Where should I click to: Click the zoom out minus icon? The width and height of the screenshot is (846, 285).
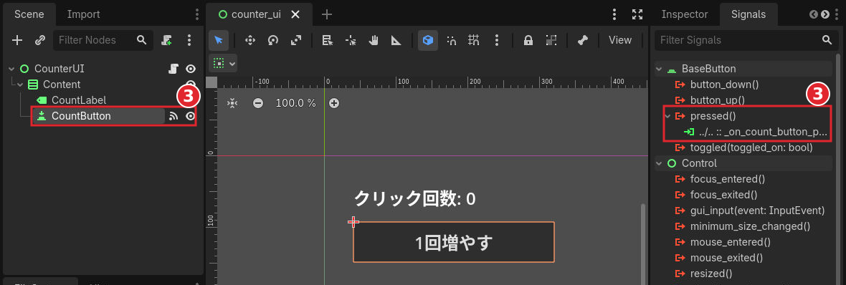click(258, 103)
